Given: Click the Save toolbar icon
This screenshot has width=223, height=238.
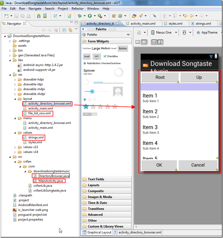Looking at the screenshot, I should point(16,16).
